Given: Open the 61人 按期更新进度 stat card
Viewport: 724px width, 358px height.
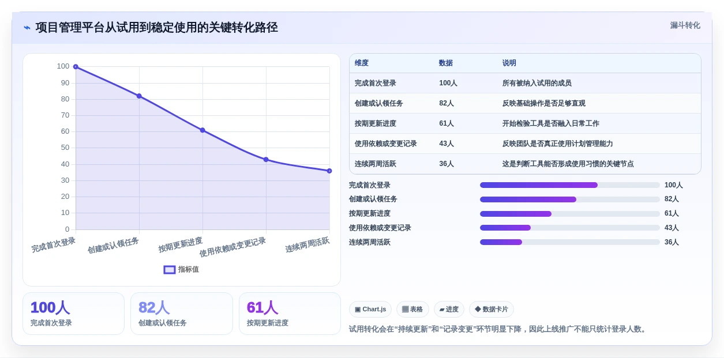Looking at the screenshot, I should [290, 314].
